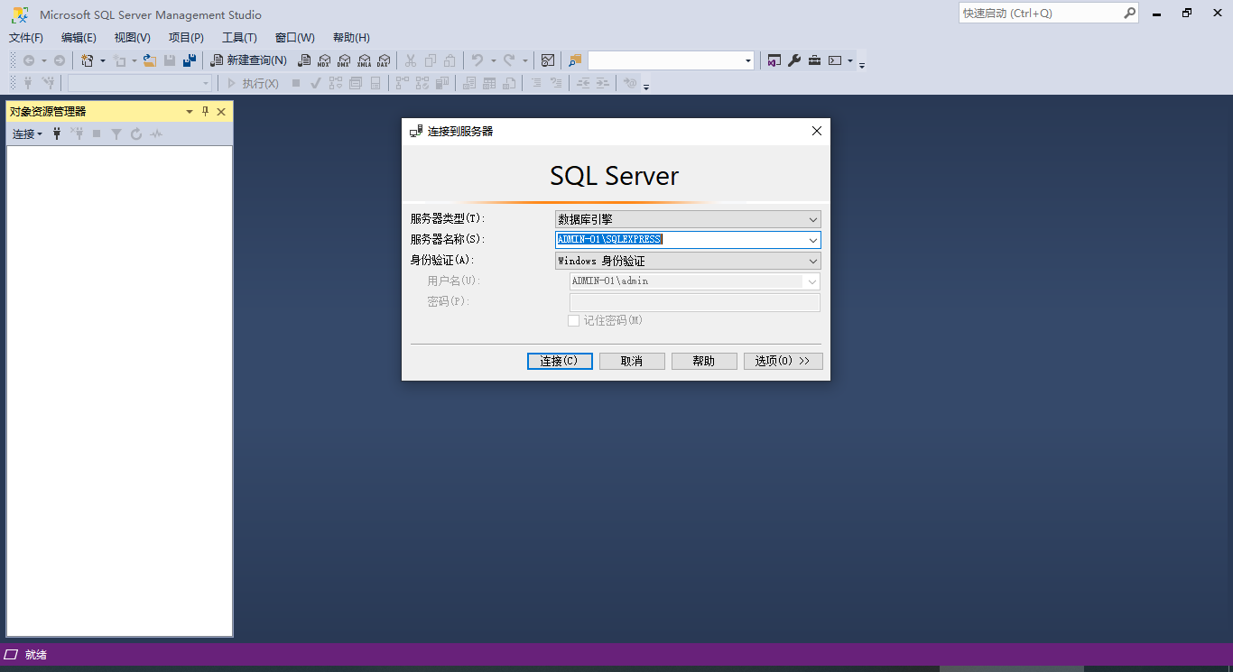Click the 连接(C) button to connect

click(559, 360)
